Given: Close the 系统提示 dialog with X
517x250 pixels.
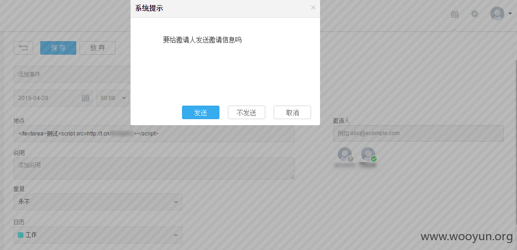Looking at the screenshot, I should tap(313, 7).
